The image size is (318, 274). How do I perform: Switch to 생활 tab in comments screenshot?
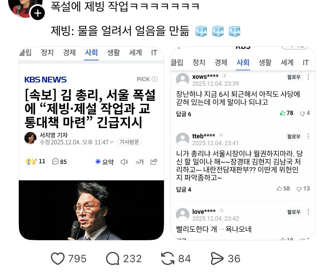265,62
